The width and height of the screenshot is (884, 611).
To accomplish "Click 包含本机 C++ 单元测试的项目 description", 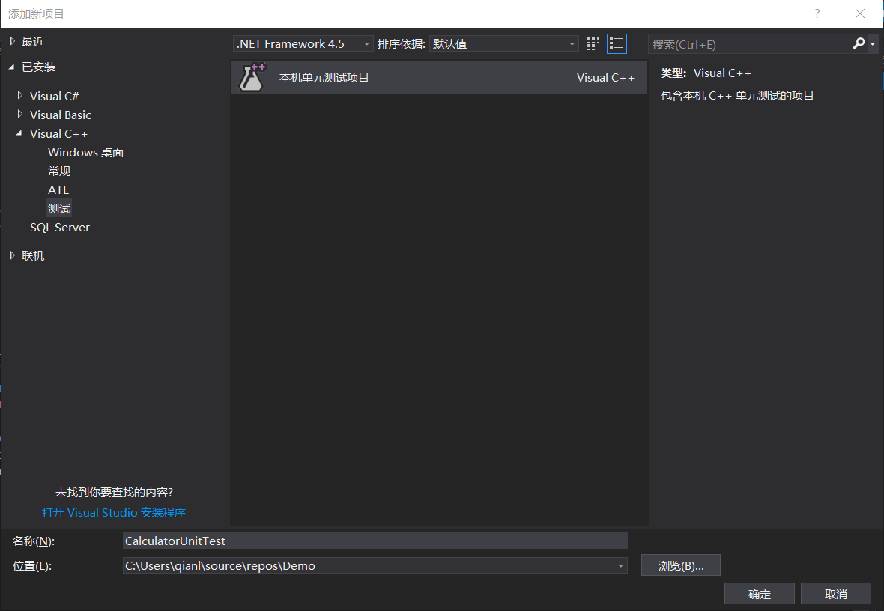I will 737,95.
